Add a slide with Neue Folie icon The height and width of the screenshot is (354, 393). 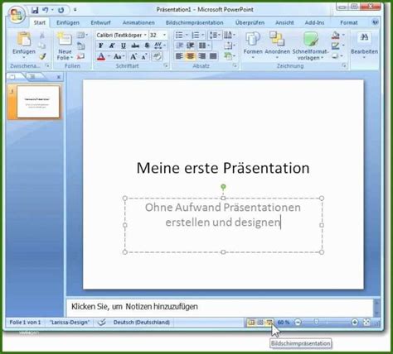(65, 39)
